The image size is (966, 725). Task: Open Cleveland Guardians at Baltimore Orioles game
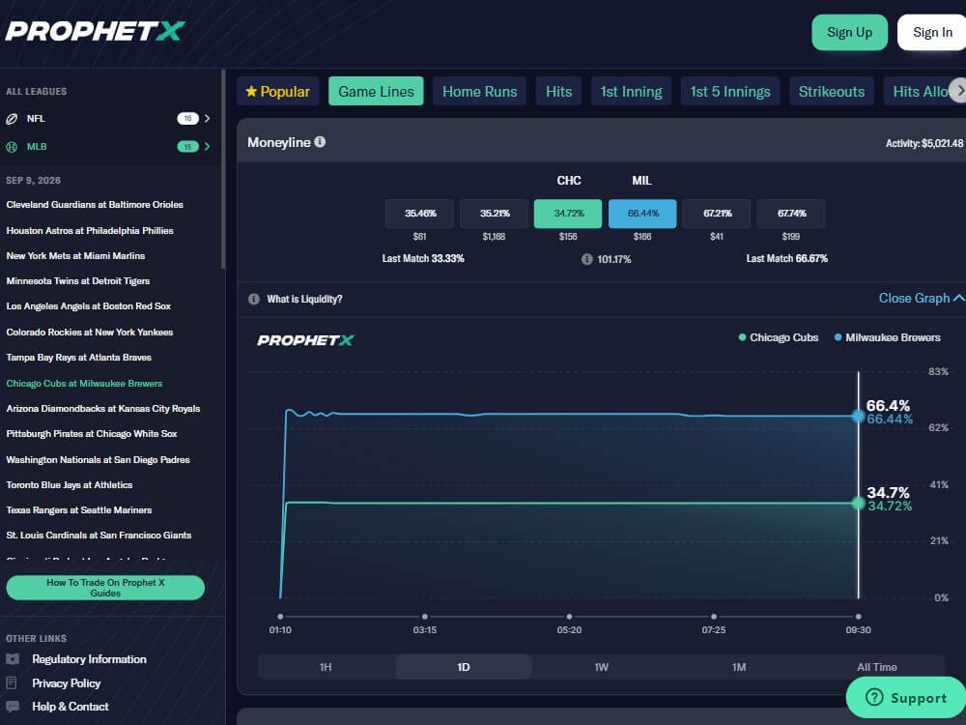pos(95,205)
